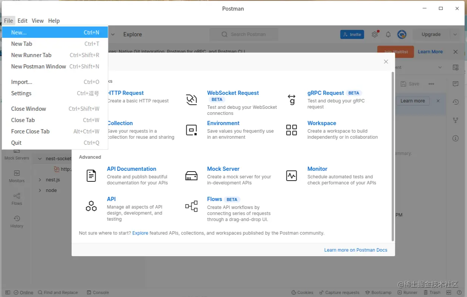
Task: Open the user avatar menu
Action: [x=402, y=34]
